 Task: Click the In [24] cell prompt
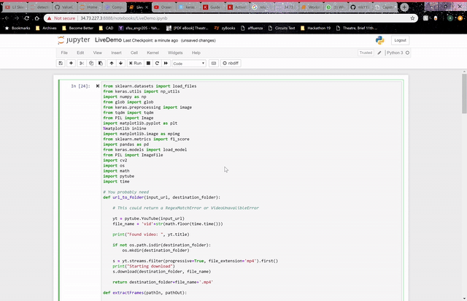pyautogui.click(x=80, y=86)
